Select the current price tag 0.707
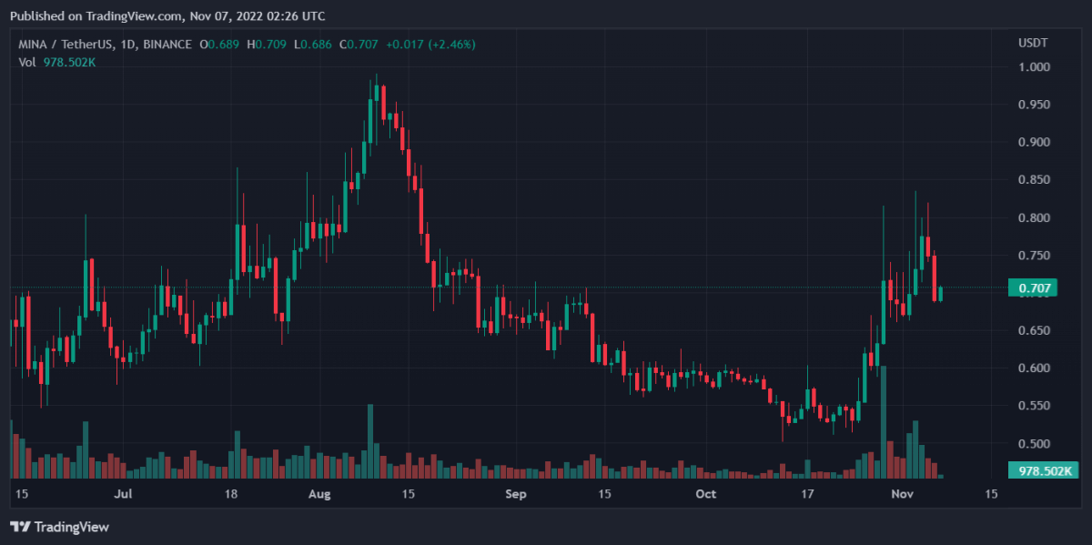This screenshot has width=1092, height=545. [1035, 288]
